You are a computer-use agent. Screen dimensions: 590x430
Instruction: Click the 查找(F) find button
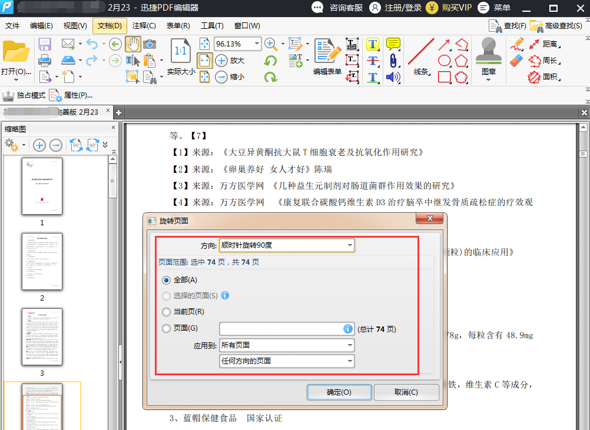point(507,25)
